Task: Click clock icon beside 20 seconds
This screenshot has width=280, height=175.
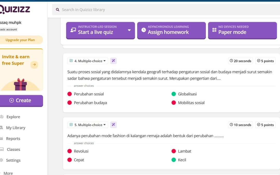Action: tap(231, 61)
